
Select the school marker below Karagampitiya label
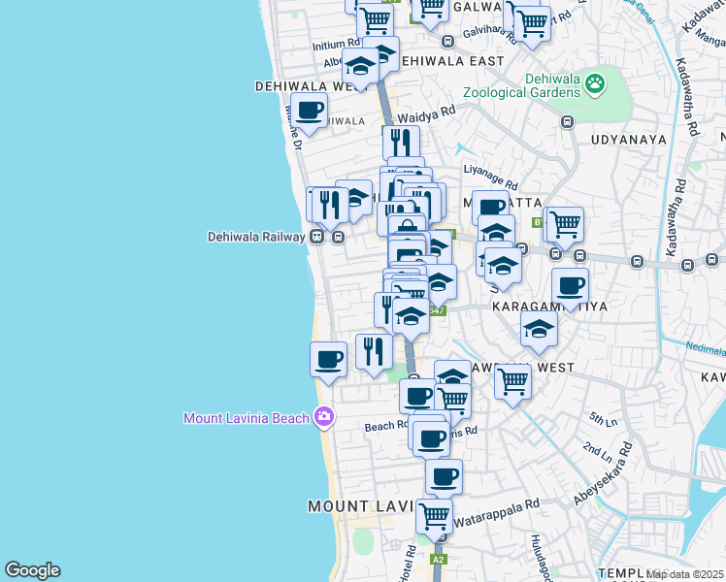click(539, 329)
